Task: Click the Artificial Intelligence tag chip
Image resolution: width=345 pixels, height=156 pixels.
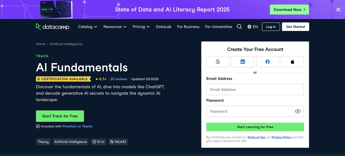Action: click(71, 142)
